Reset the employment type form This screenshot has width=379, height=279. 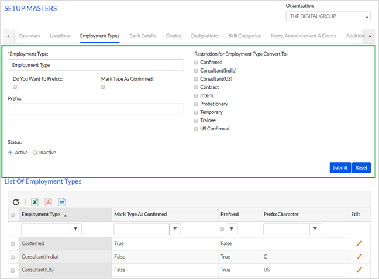click(361, 167)
